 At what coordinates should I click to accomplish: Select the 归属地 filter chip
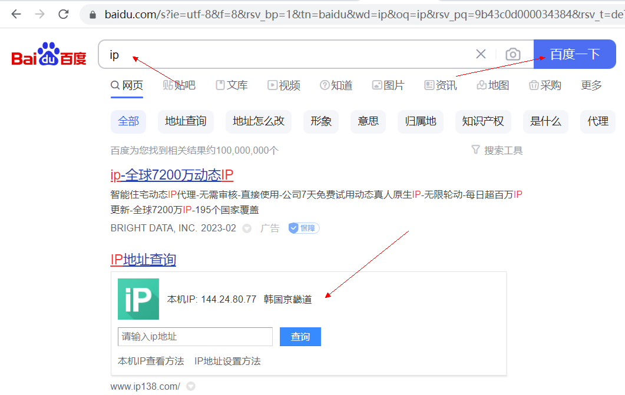point(421,121)
